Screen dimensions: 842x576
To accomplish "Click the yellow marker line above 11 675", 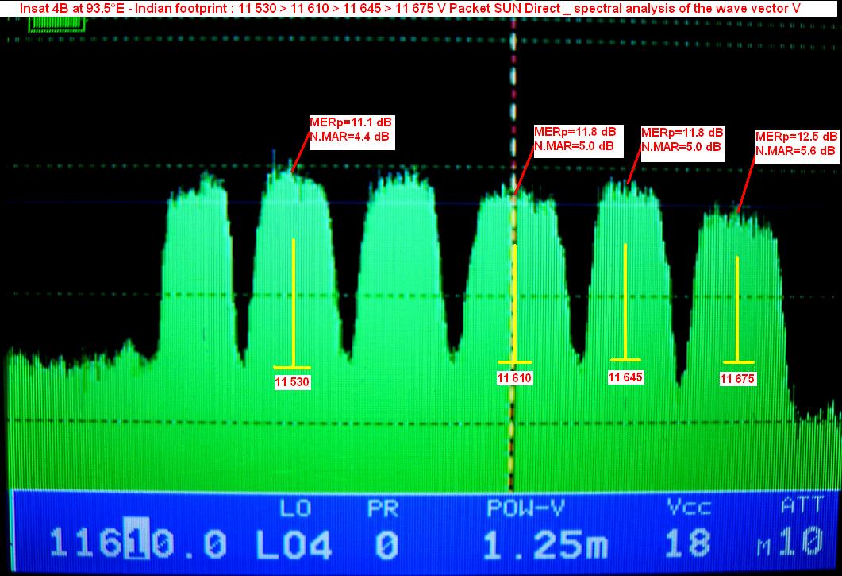I will pos(737,308).
